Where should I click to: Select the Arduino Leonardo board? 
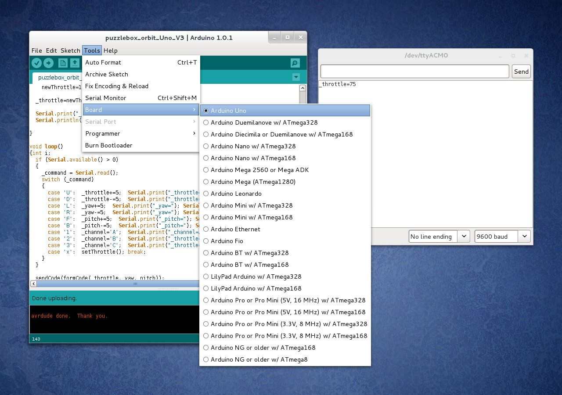point(236,194)
